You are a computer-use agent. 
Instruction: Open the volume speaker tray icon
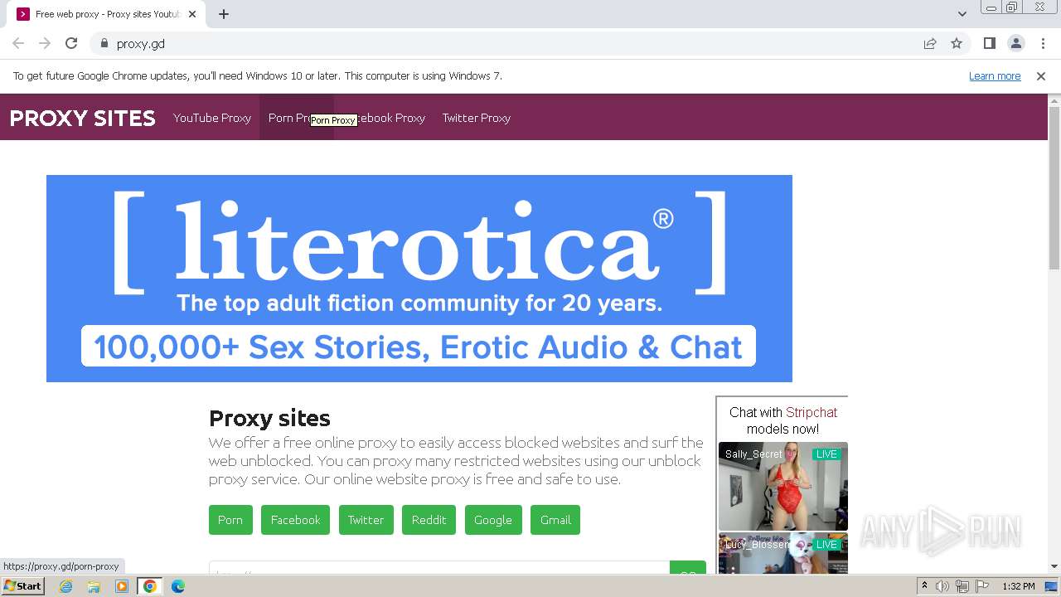pyautogui.click(x=942, y=586)
